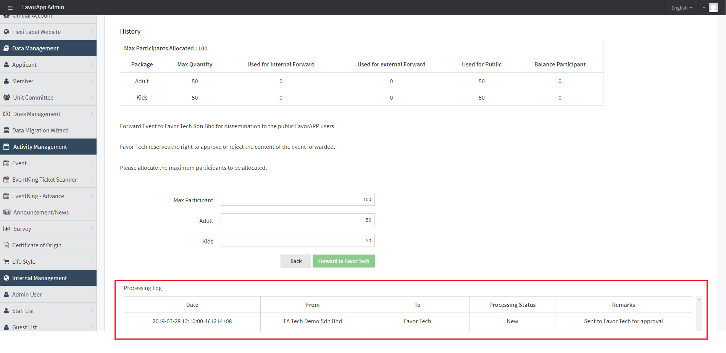Click the Flexi Label Website globe icon

pyautogui.click(x=6, y=32)
